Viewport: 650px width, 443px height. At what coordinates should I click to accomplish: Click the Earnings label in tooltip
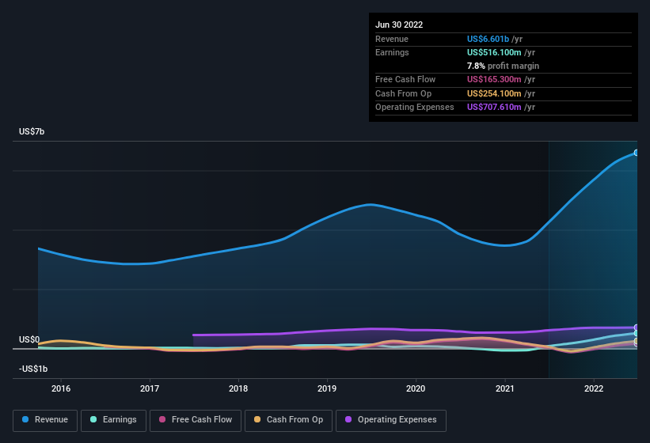pos(392,52)
